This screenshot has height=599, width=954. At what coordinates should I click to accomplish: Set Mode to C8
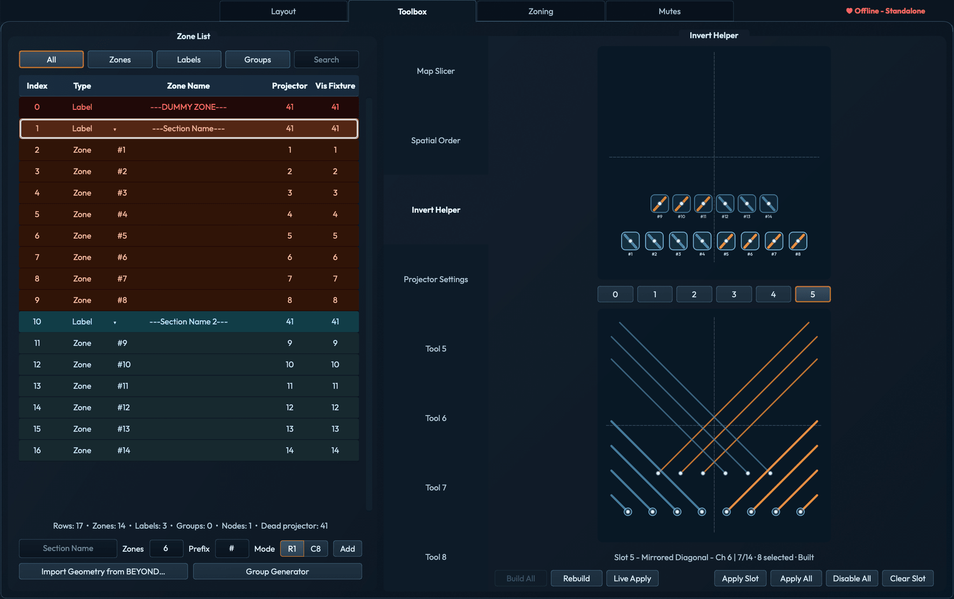coord(316,549)
